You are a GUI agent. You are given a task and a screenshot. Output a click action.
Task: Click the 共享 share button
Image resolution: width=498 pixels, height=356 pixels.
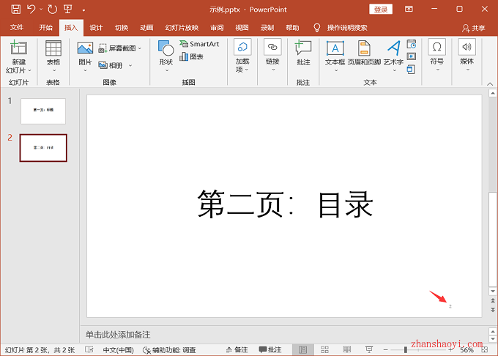click(474, 29)
